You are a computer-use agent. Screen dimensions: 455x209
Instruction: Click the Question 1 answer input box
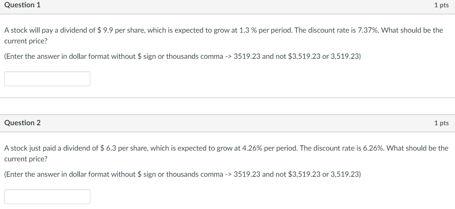pos(47,79)
